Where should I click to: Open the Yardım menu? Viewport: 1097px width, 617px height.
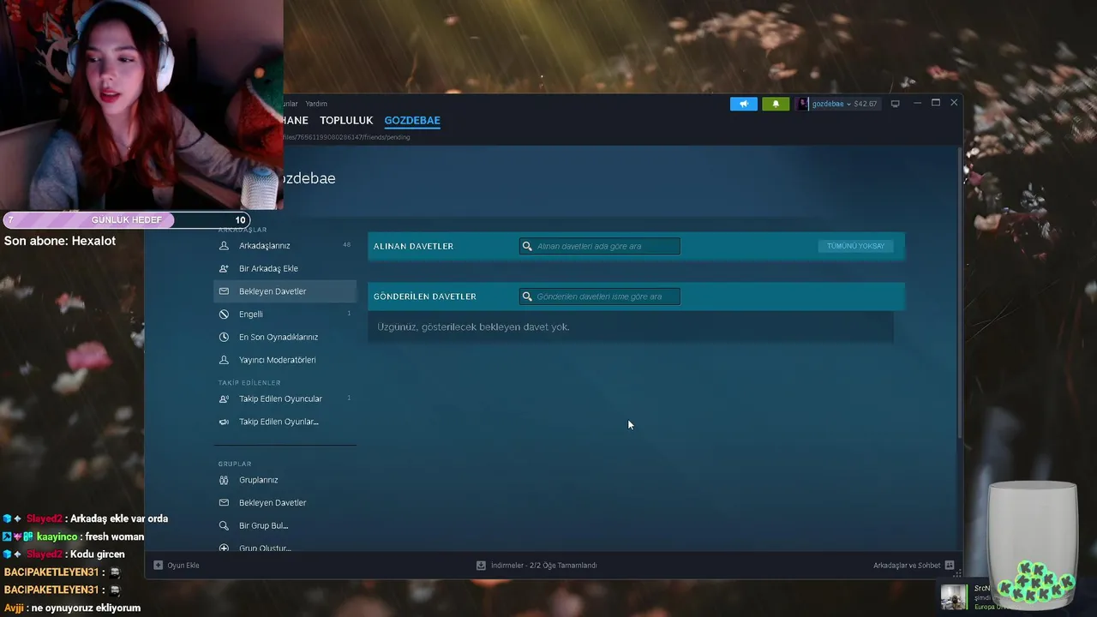[316, 104]
